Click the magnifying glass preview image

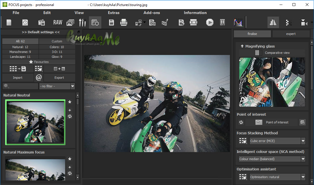[x=272, y=82]
